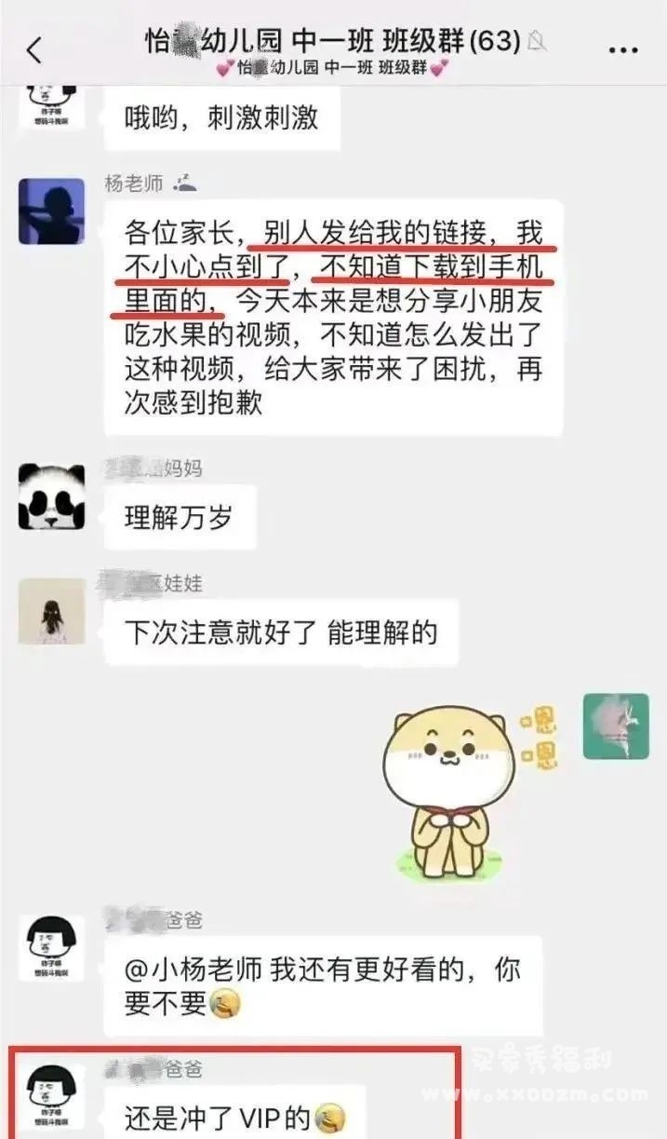This screenshot has width=667, height=1139.
Task: Tap the 杨老师 sender name label
Action: [134, 183]
